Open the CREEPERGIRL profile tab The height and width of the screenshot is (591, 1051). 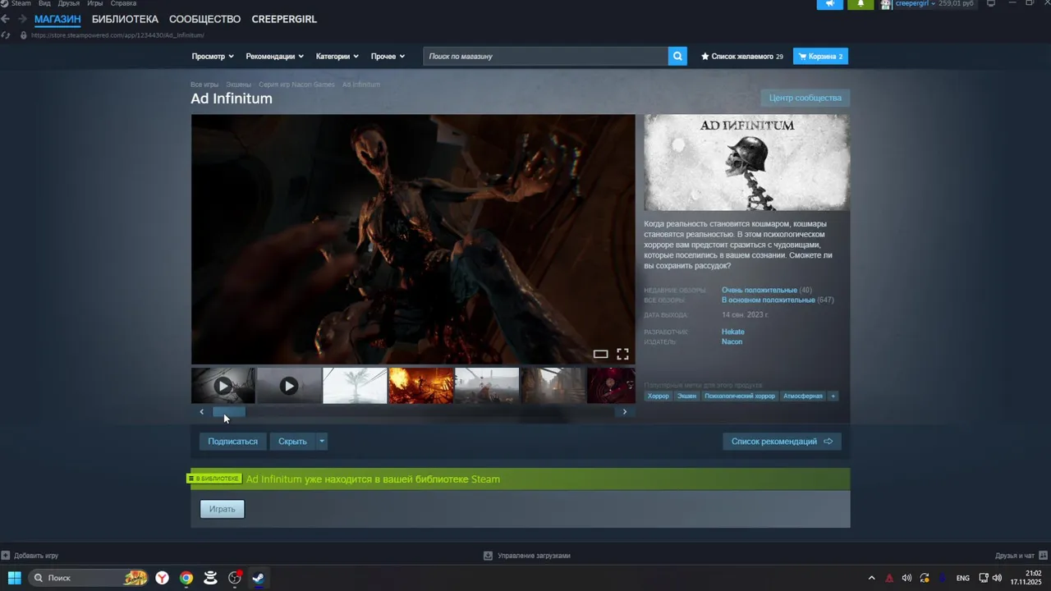point(284,19)
